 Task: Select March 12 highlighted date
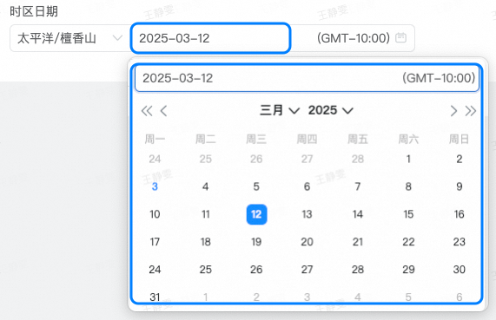pyautogui.click(x=256, y=214)
